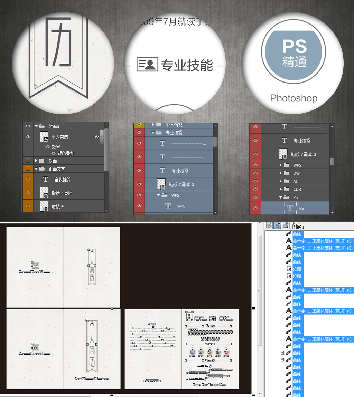Collapse WPS group in middle panel
The image size is (354, 397).
[158, 195]
